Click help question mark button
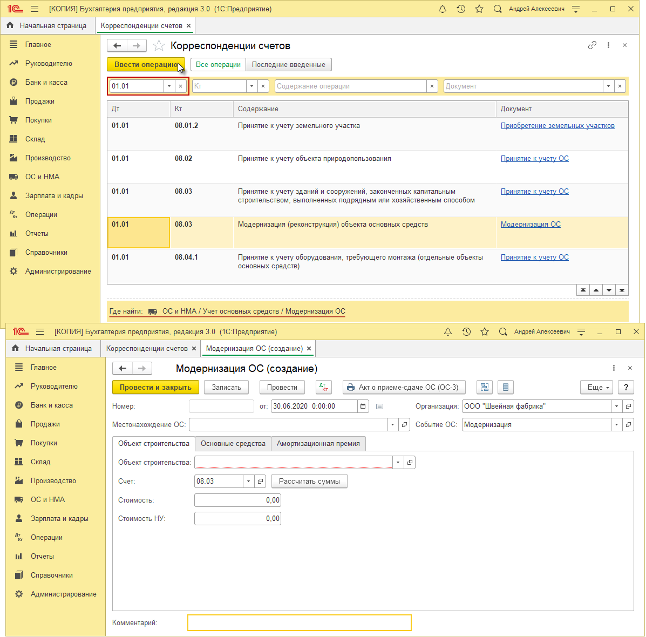 tap(626, 387)
